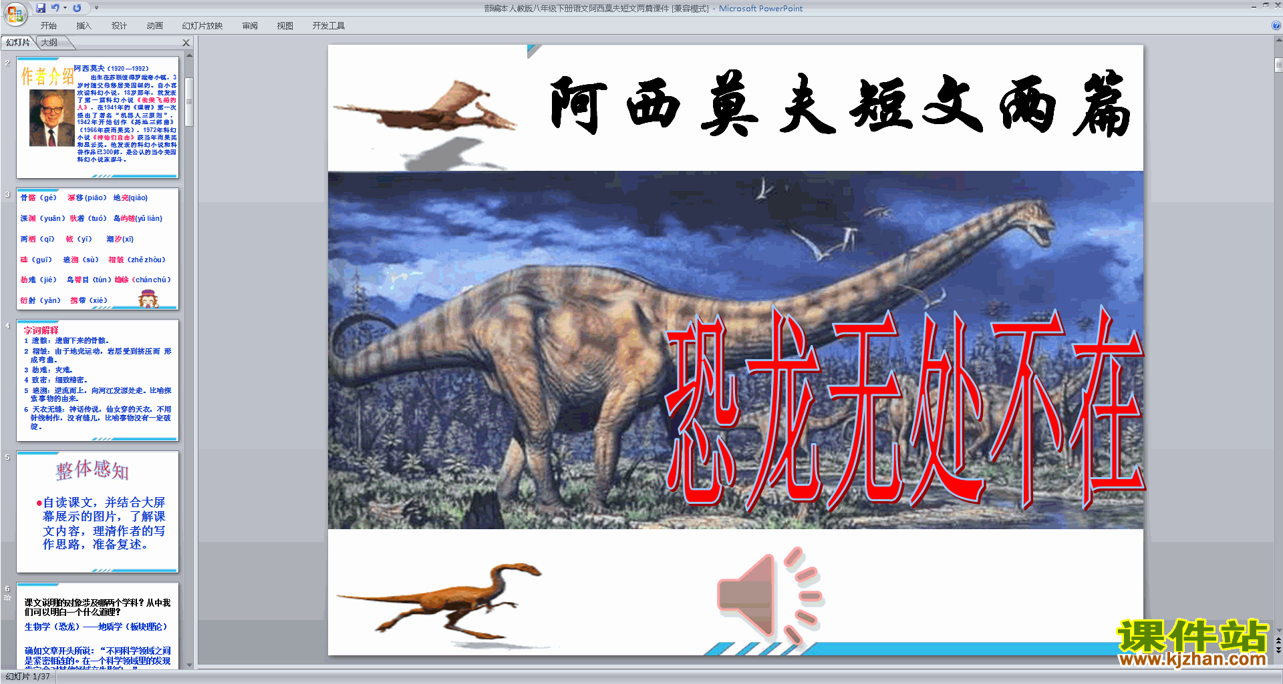The image size is (1283, 684).
Task: Go to previous slide with double-up arrows
Action: (1278, 641)
